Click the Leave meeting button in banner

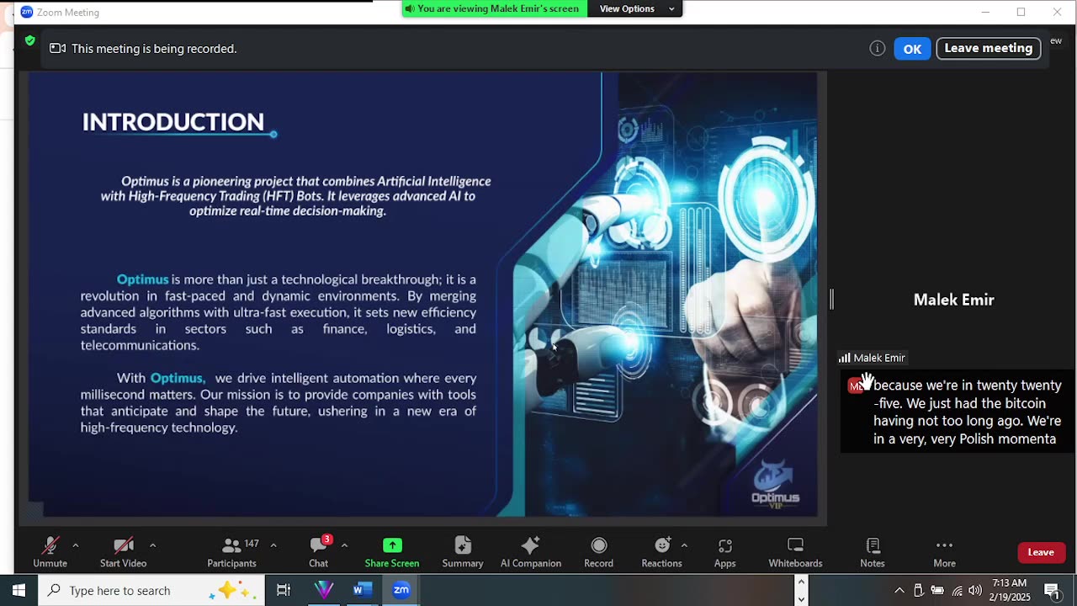coord(989,48)
